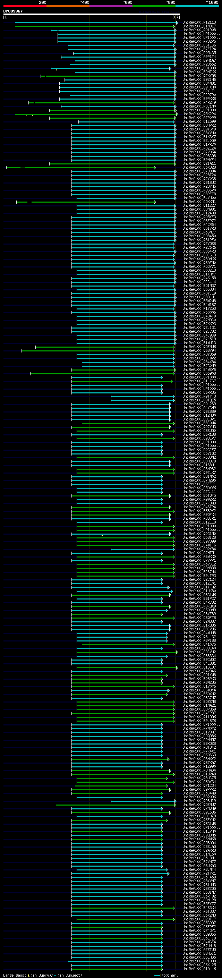Open the UniRef100_A2YLT1 hit
Image resolution: width=222 pixels, height=978 pixels.
199,91
